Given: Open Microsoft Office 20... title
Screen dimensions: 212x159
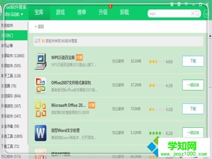Looking at the screenshot, I should point(69,105).
